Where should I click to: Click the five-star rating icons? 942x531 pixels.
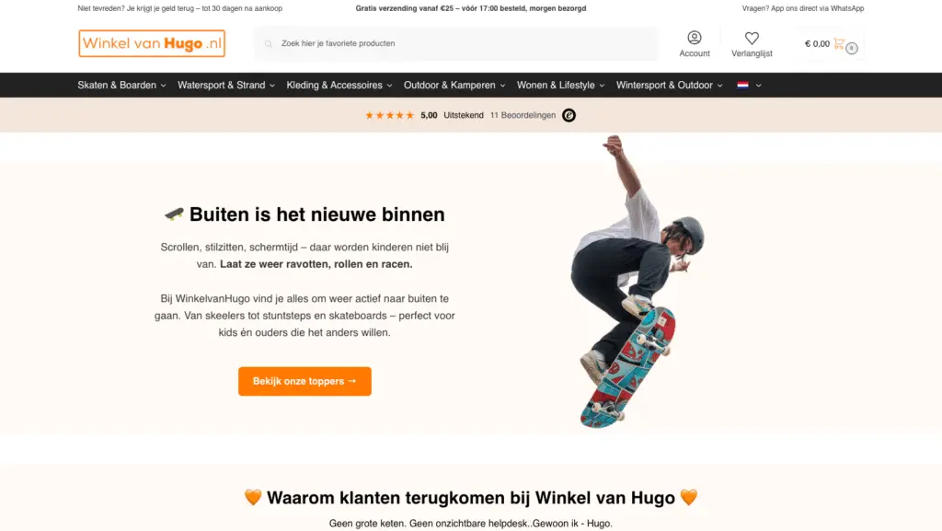pos(389,115)
